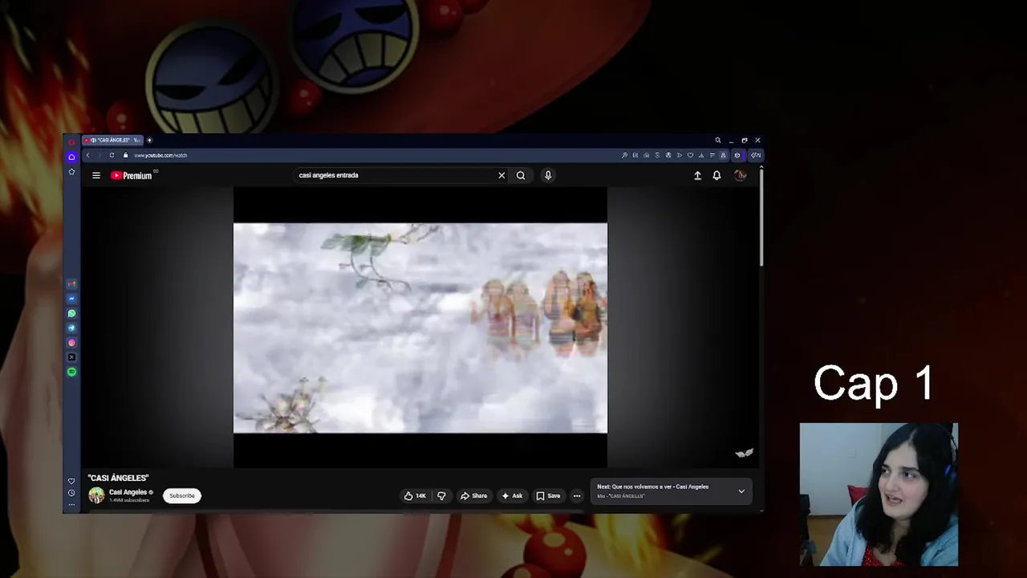Image resolution: width=1027 pixels, height=578 pixels.
Task: Add page to bookmarks heart in address bar
Action: pyautogui.click(x=690, y=155)
